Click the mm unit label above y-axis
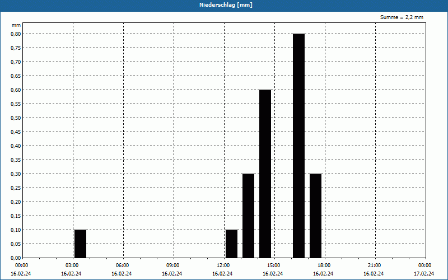Image resolution: width=448 pixels, height=280 pixels. 16,25
